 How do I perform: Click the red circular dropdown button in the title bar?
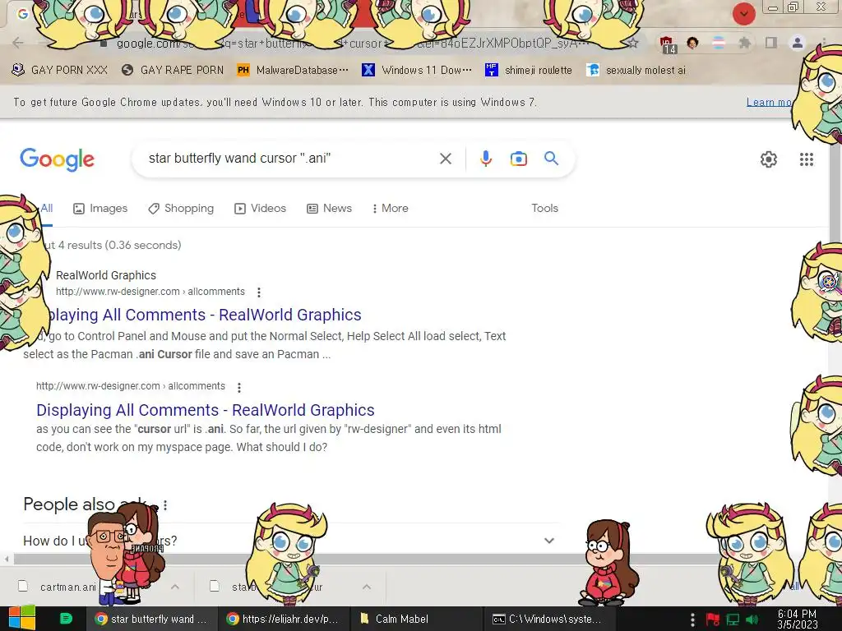coord(743,14)
